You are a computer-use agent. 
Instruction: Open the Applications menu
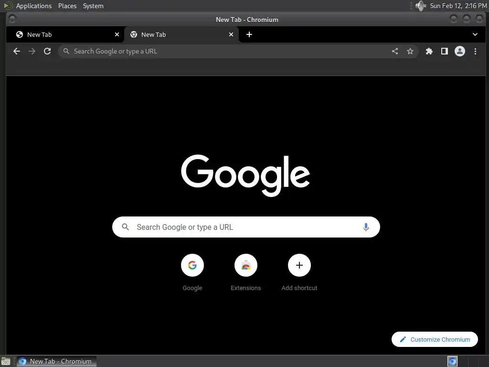pos(34,6)
